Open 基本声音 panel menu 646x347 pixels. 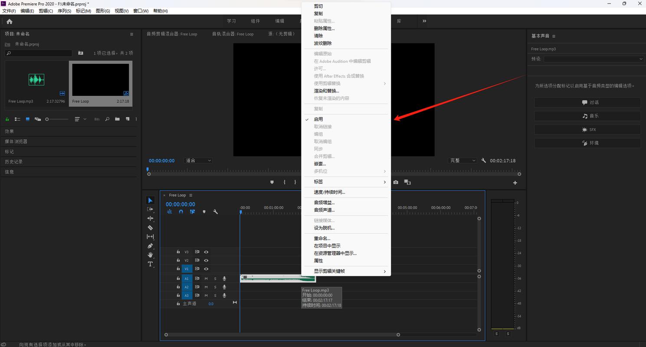tap(554, 36)
